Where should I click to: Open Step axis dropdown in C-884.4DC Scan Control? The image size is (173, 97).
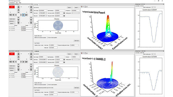click(x=43, y=62)
